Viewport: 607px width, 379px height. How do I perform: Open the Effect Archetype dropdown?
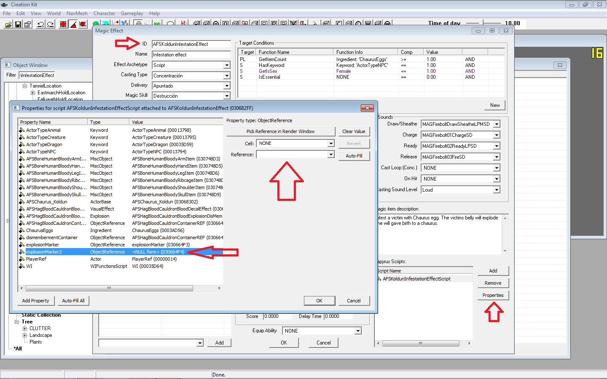227,65
